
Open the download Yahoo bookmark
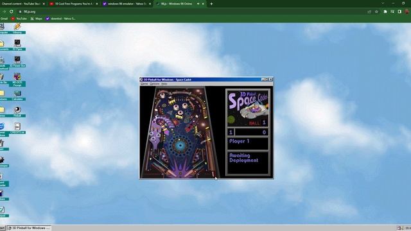click(x=61, y=19)
